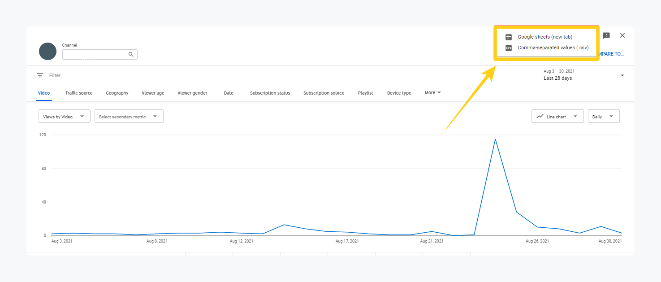661x282 pixels.
Task: Click the channel avatar circle
Action: (48, 52)
